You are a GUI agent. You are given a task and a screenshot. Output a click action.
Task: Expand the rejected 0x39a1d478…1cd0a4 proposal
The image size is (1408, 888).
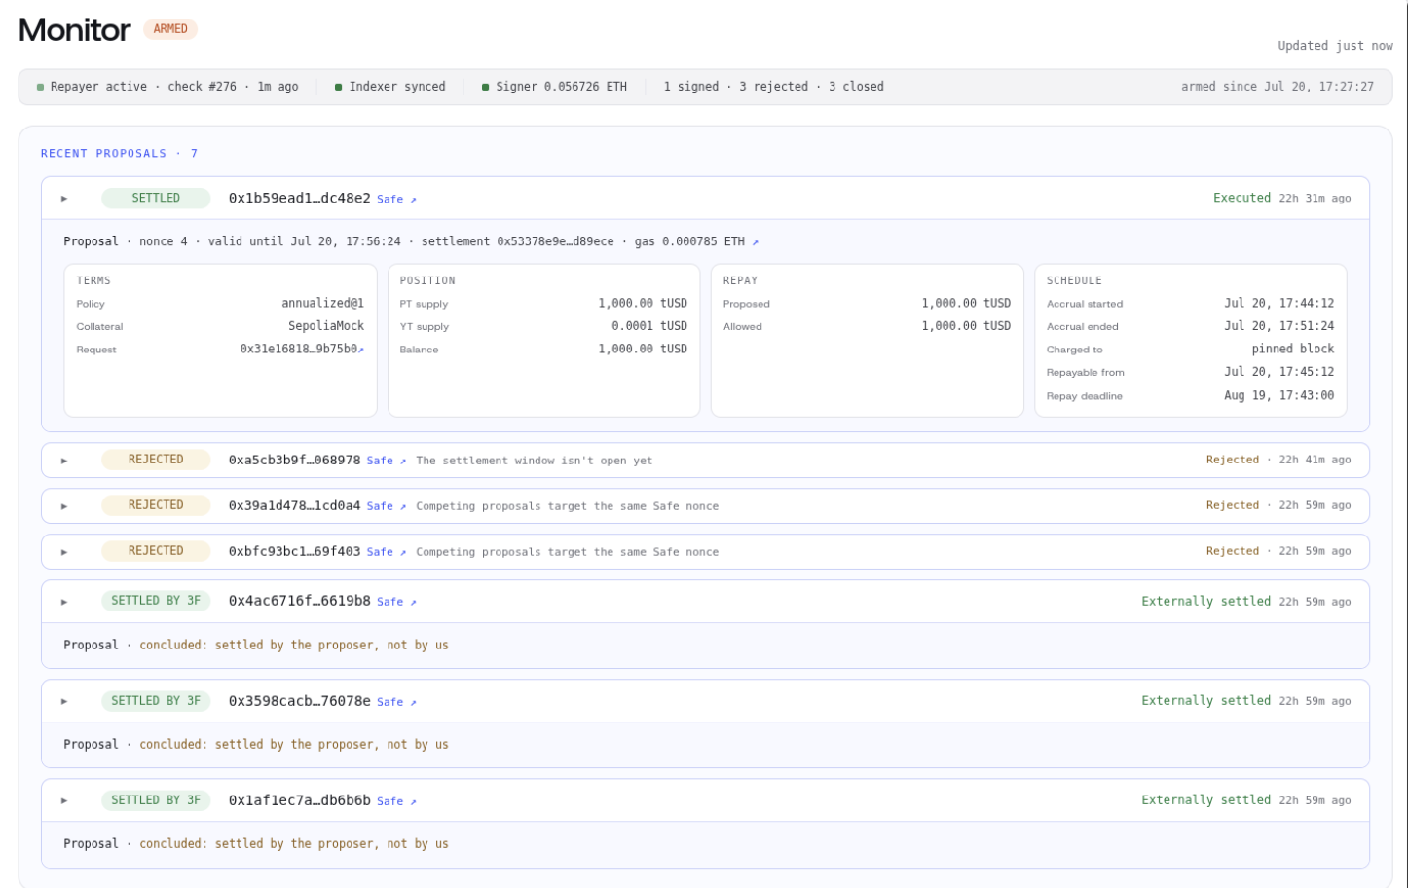point(64,506)
